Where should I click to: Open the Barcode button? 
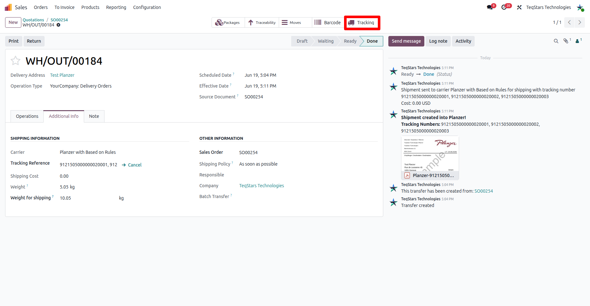(x=328, y=23)
